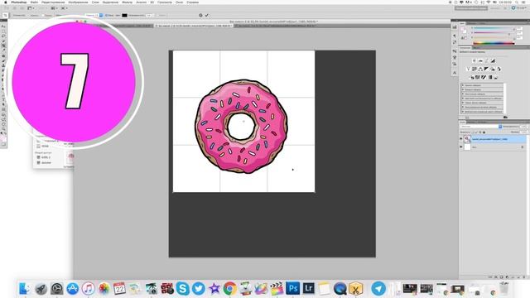This screenshot has width=530, height=298.
Task: Add a Channel Mixer adjustment
Action: (x=499, y=69)
